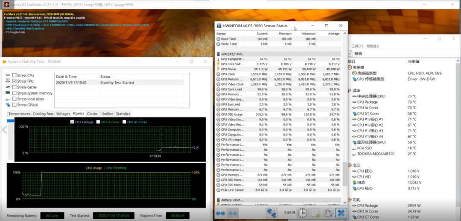
Task: Open HWiNFO sensor settings gear icon
Action: 328,213
